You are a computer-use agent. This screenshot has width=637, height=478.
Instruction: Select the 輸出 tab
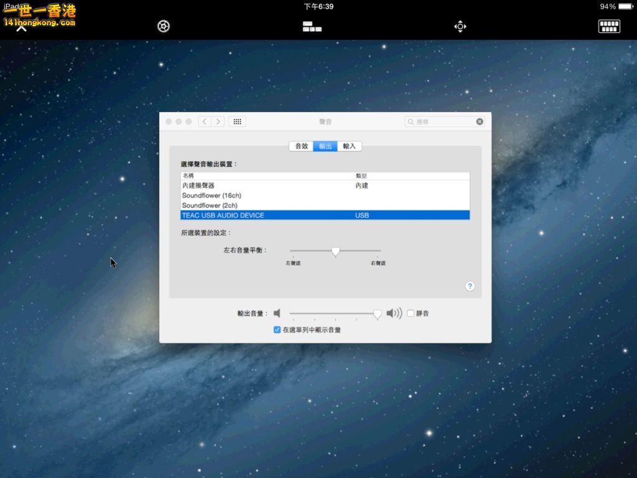pos(325,146)
